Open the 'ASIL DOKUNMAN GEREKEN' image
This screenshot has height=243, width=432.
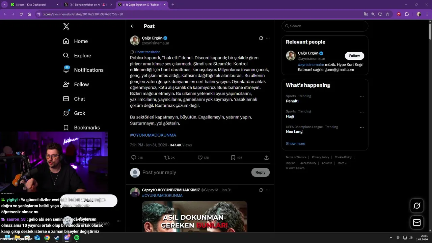(x=194, y=217)
